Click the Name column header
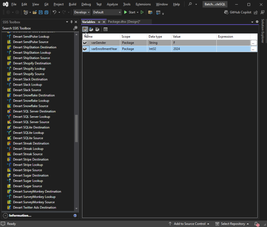 [x=101, y=36]
